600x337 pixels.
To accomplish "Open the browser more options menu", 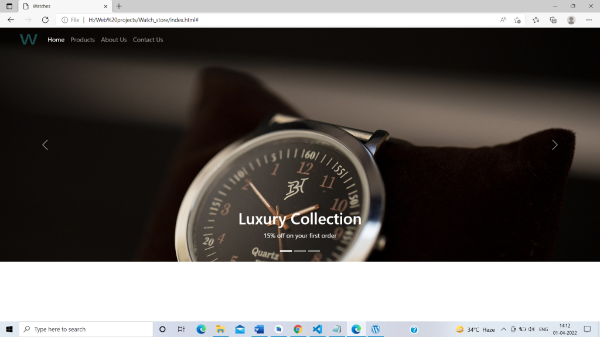I will pos(589,19).
